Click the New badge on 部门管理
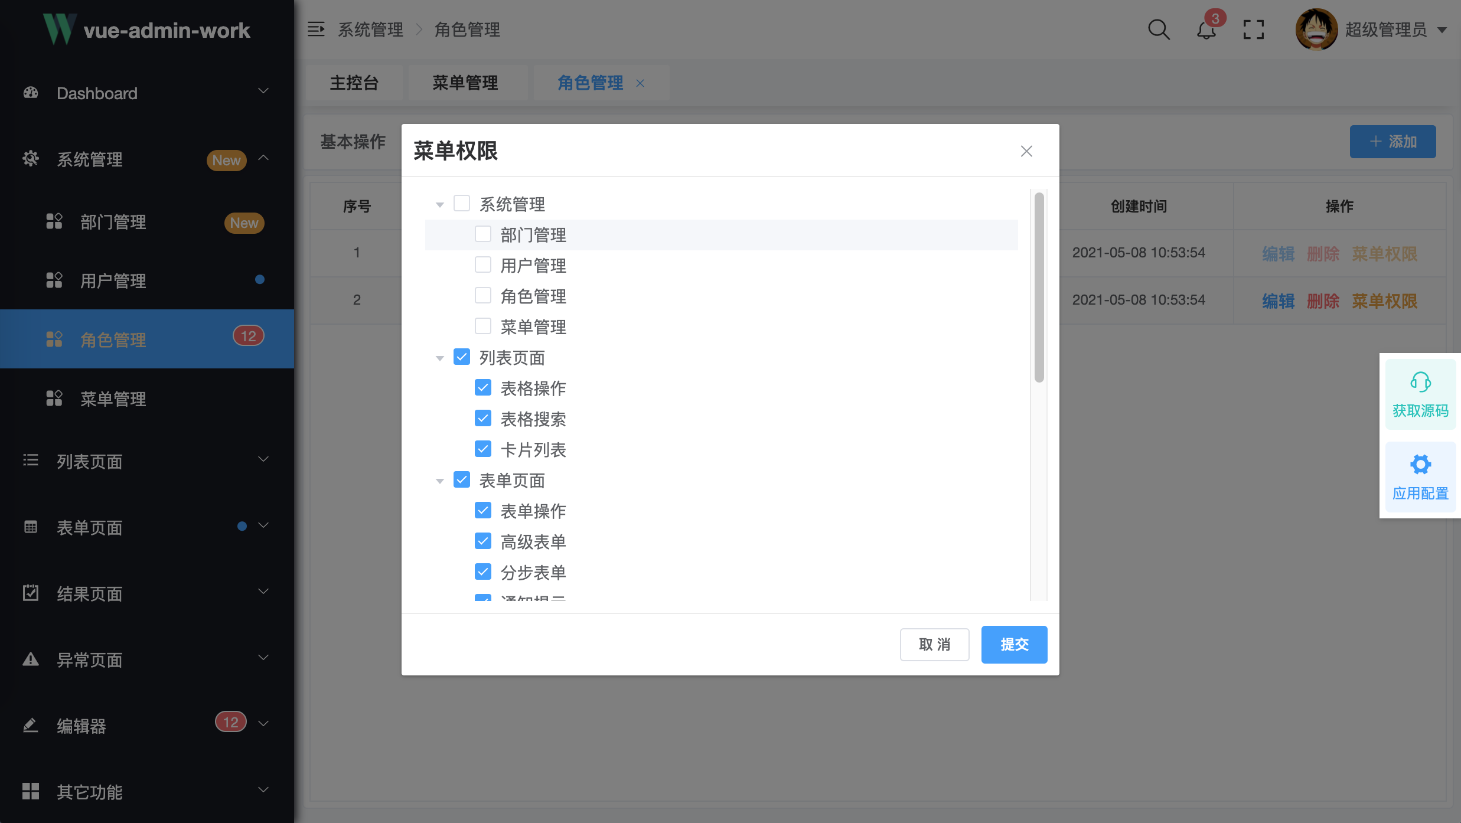 (244, 223)
